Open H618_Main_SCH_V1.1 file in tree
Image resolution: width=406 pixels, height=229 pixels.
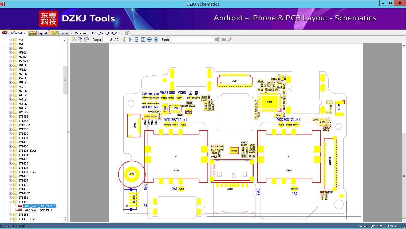38,210
